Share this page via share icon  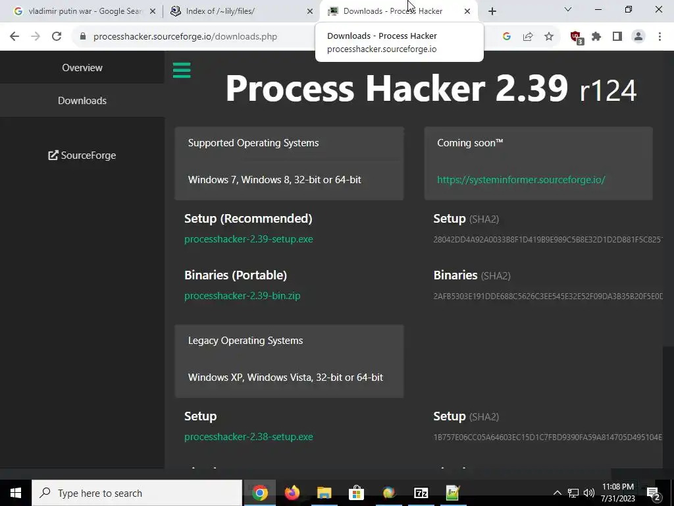(x=528, y=37)
